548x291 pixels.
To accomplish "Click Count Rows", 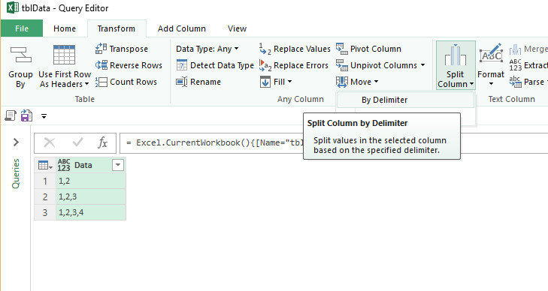I will [126, 82].
